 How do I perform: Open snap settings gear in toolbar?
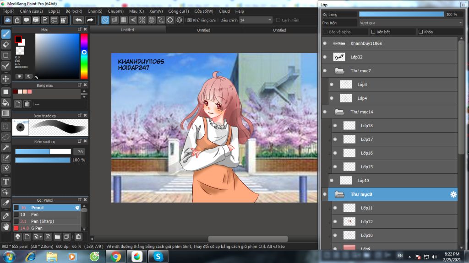point(180,20)
